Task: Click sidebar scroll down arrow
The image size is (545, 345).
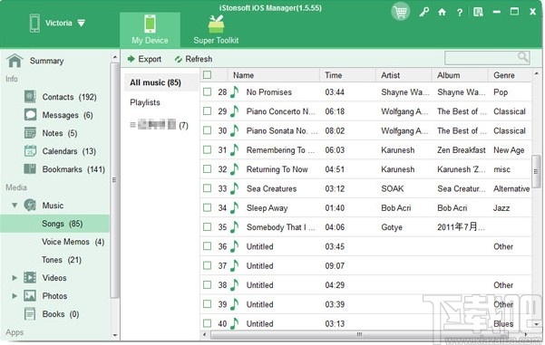Action: click(x=115, y=335)
